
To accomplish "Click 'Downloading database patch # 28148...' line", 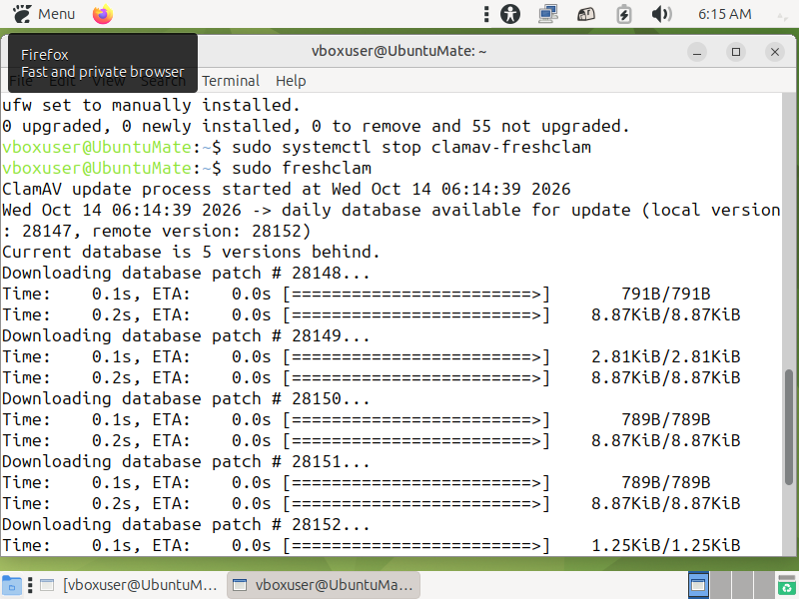I will point(186,273).
